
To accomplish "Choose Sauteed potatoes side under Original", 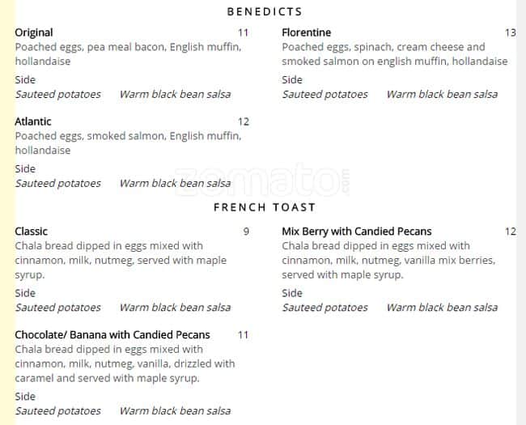I will click(58, 94).
